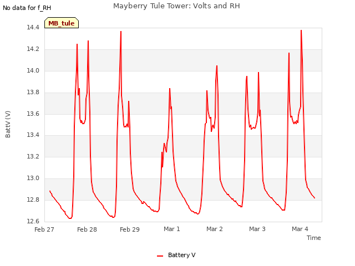
Task: Click the Feb 29 axis label
Action: tap(129, 229)
